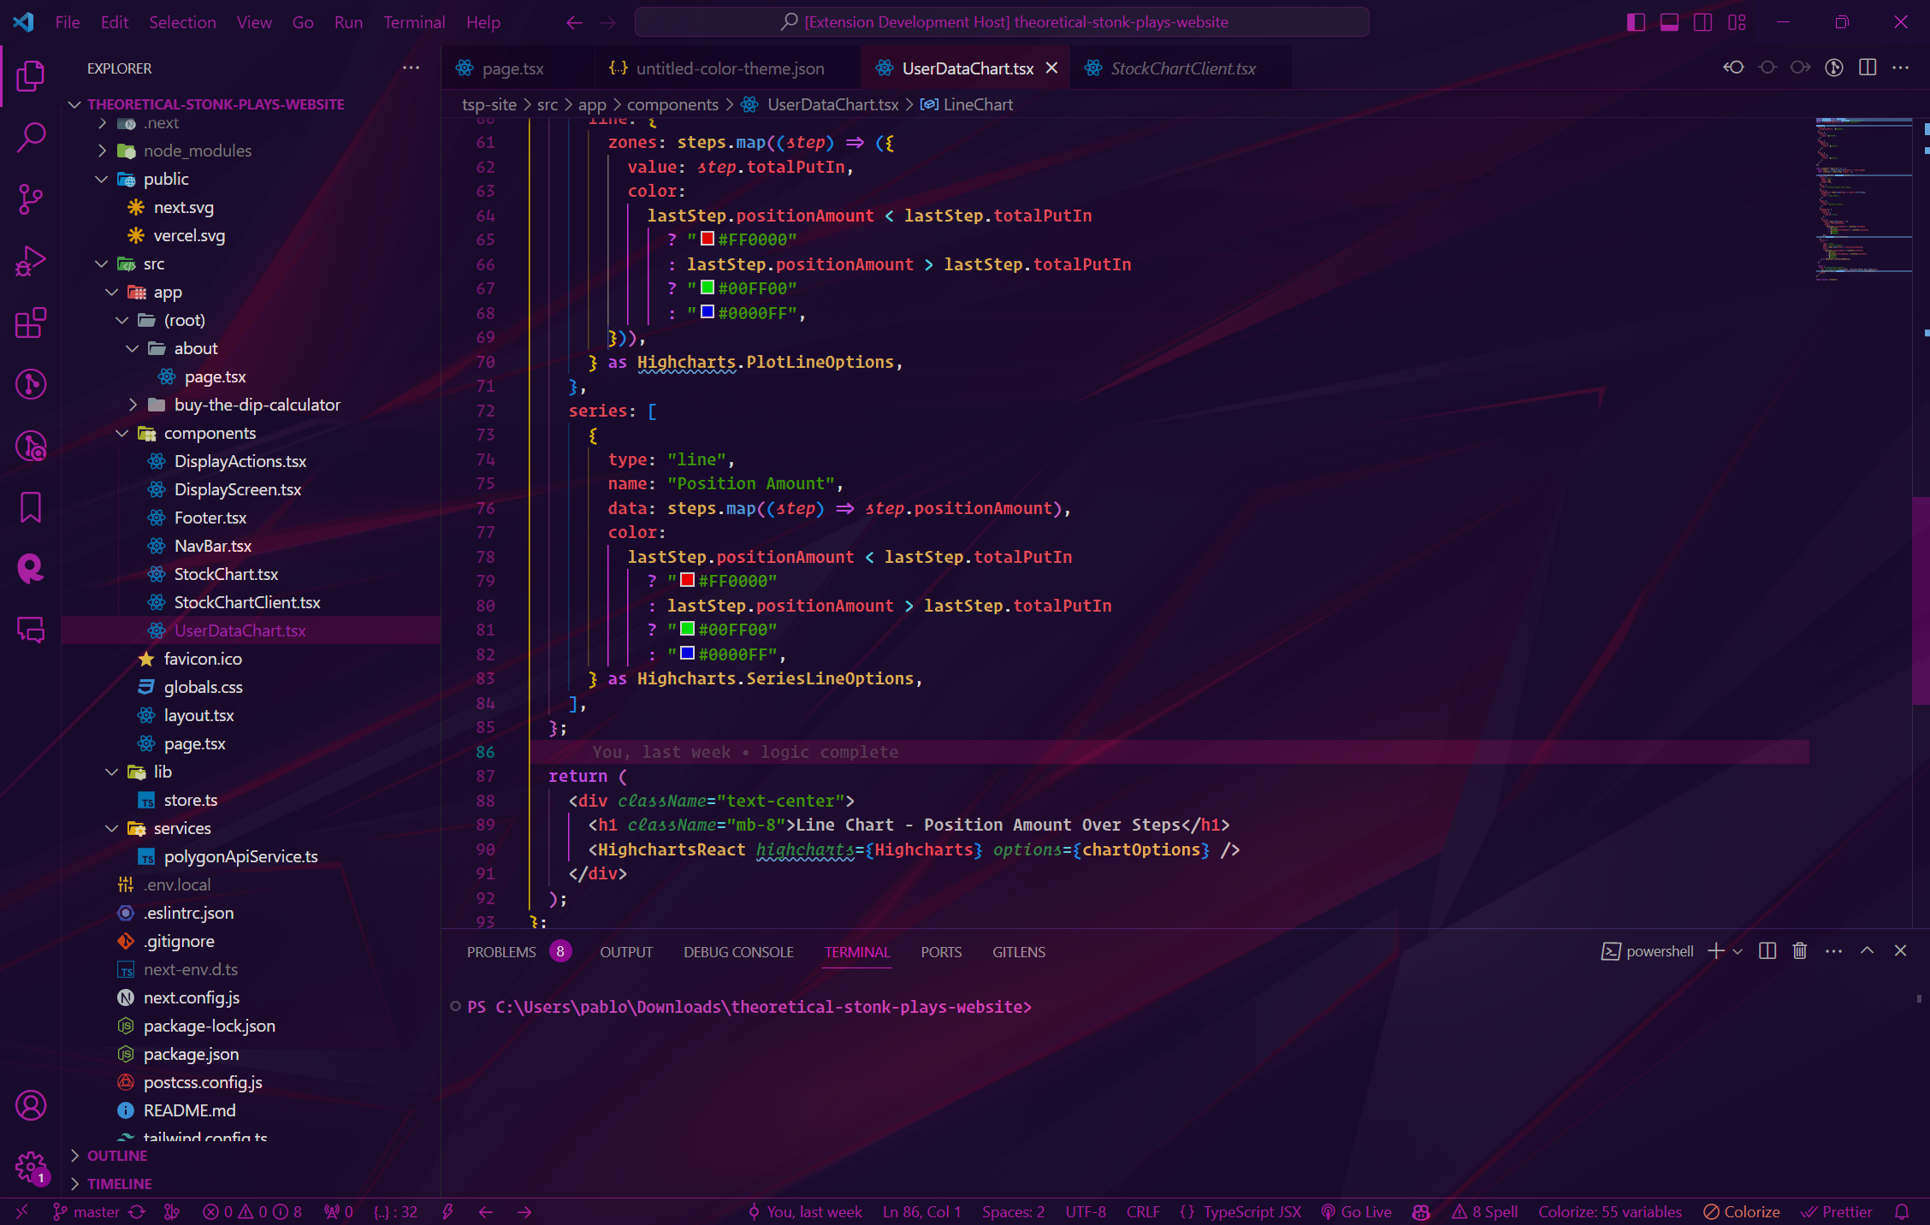
Task: Switch to untitled-color-theme.json tab
Action: (x=729, y=68)
